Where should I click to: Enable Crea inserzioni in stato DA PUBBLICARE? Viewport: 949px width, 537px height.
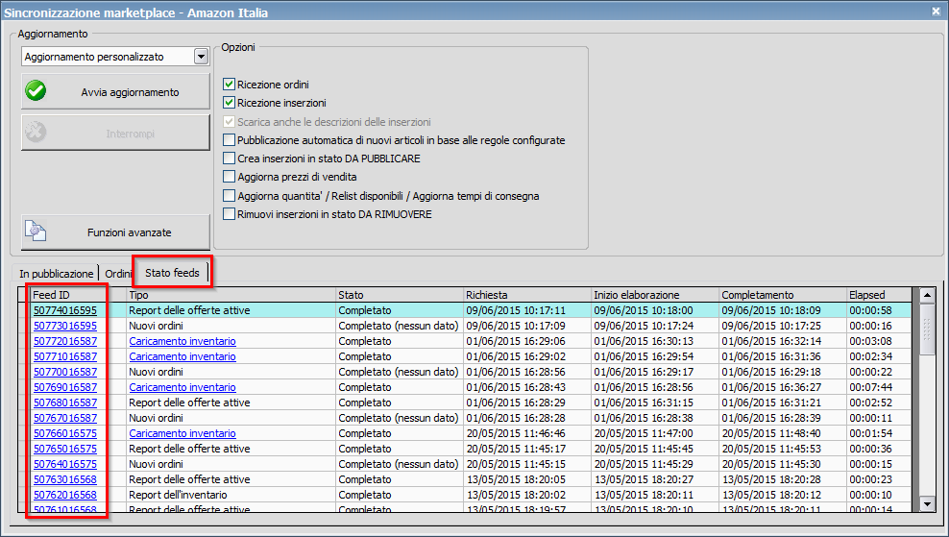(x=229, y=158)
